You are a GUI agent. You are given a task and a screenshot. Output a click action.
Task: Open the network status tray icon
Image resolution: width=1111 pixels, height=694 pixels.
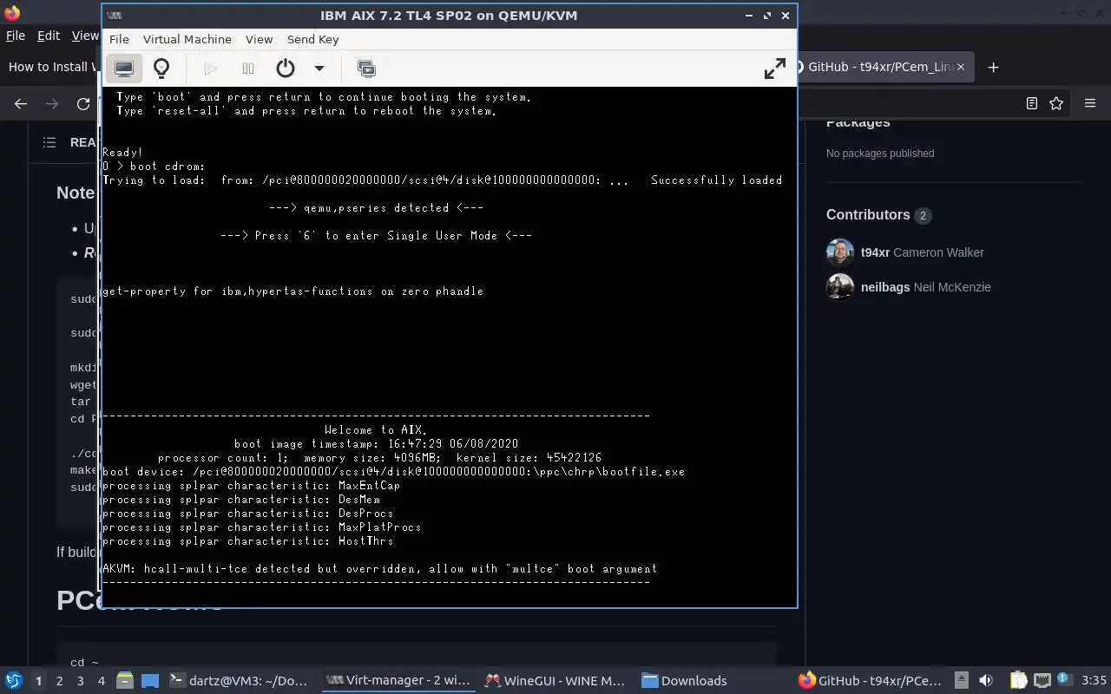click(x=1042, y=681)
